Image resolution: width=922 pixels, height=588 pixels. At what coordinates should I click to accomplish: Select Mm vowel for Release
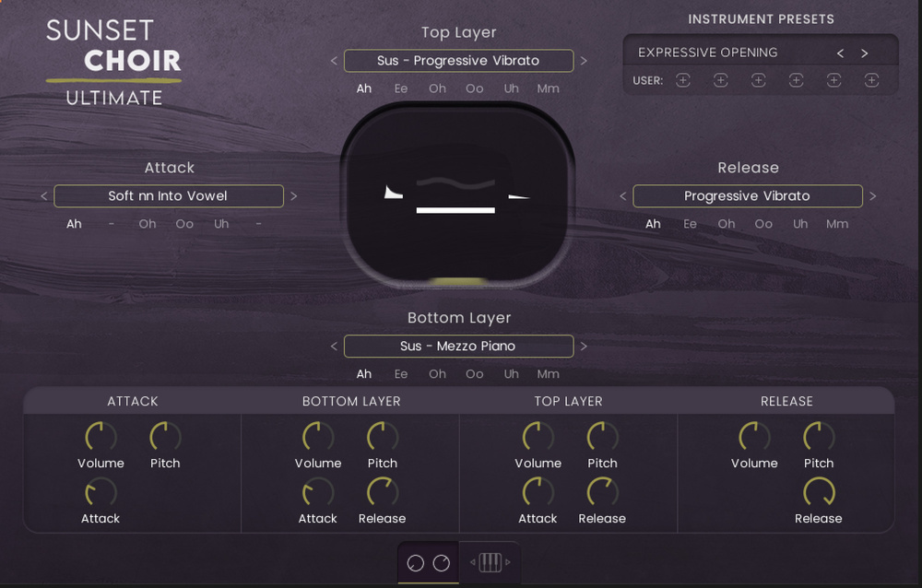(837, 224)
